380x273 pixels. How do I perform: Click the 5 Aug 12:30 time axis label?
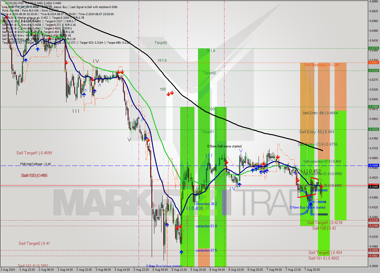[179, 270]
